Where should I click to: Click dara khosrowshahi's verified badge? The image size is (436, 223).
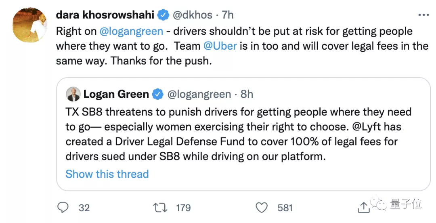pos(163,15)
